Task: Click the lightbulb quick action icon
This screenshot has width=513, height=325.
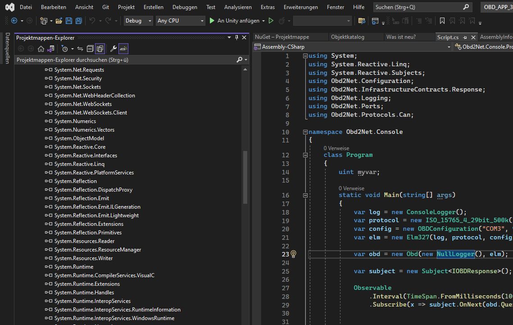Action: [x=293, y=254]
